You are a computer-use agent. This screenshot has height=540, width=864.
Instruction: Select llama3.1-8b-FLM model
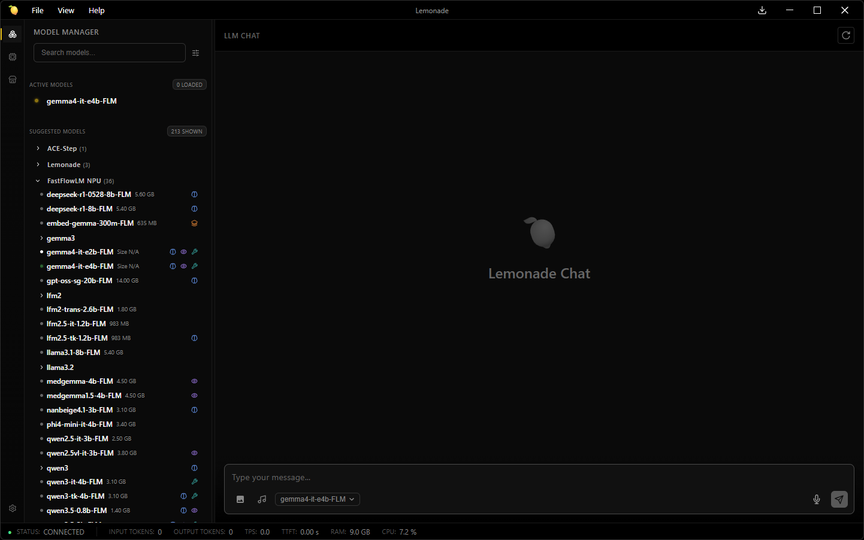pyautogui.click(x=73, y=353)
